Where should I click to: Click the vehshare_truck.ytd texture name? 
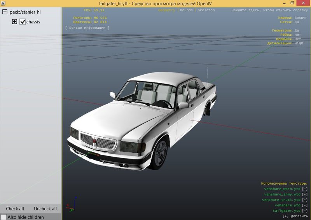coord(281,200)
